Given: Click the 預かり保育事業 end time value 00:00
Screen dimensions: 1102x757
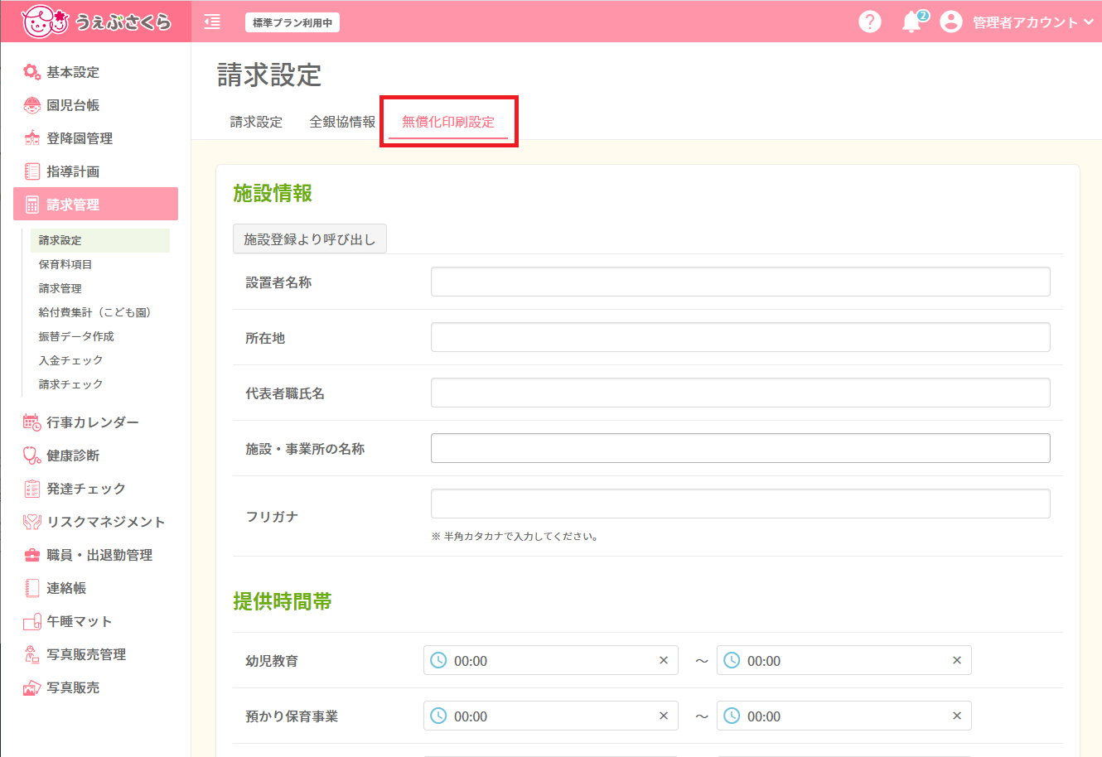Looking at the screenshot, I should coord(764,716).
